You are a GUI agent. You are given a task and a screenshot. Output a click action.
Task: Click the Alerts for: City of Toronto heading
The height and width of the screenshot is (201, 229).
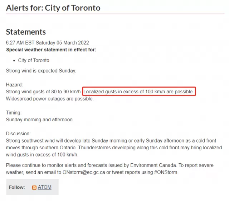(53, 8)
